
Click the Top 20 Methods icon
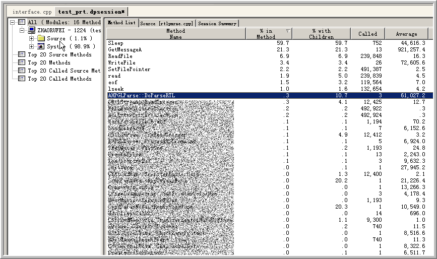point(22,62)
